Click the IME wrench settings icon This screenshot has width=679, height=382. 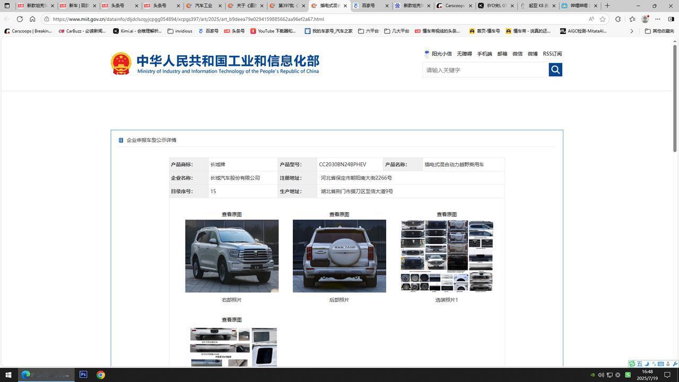675,364
